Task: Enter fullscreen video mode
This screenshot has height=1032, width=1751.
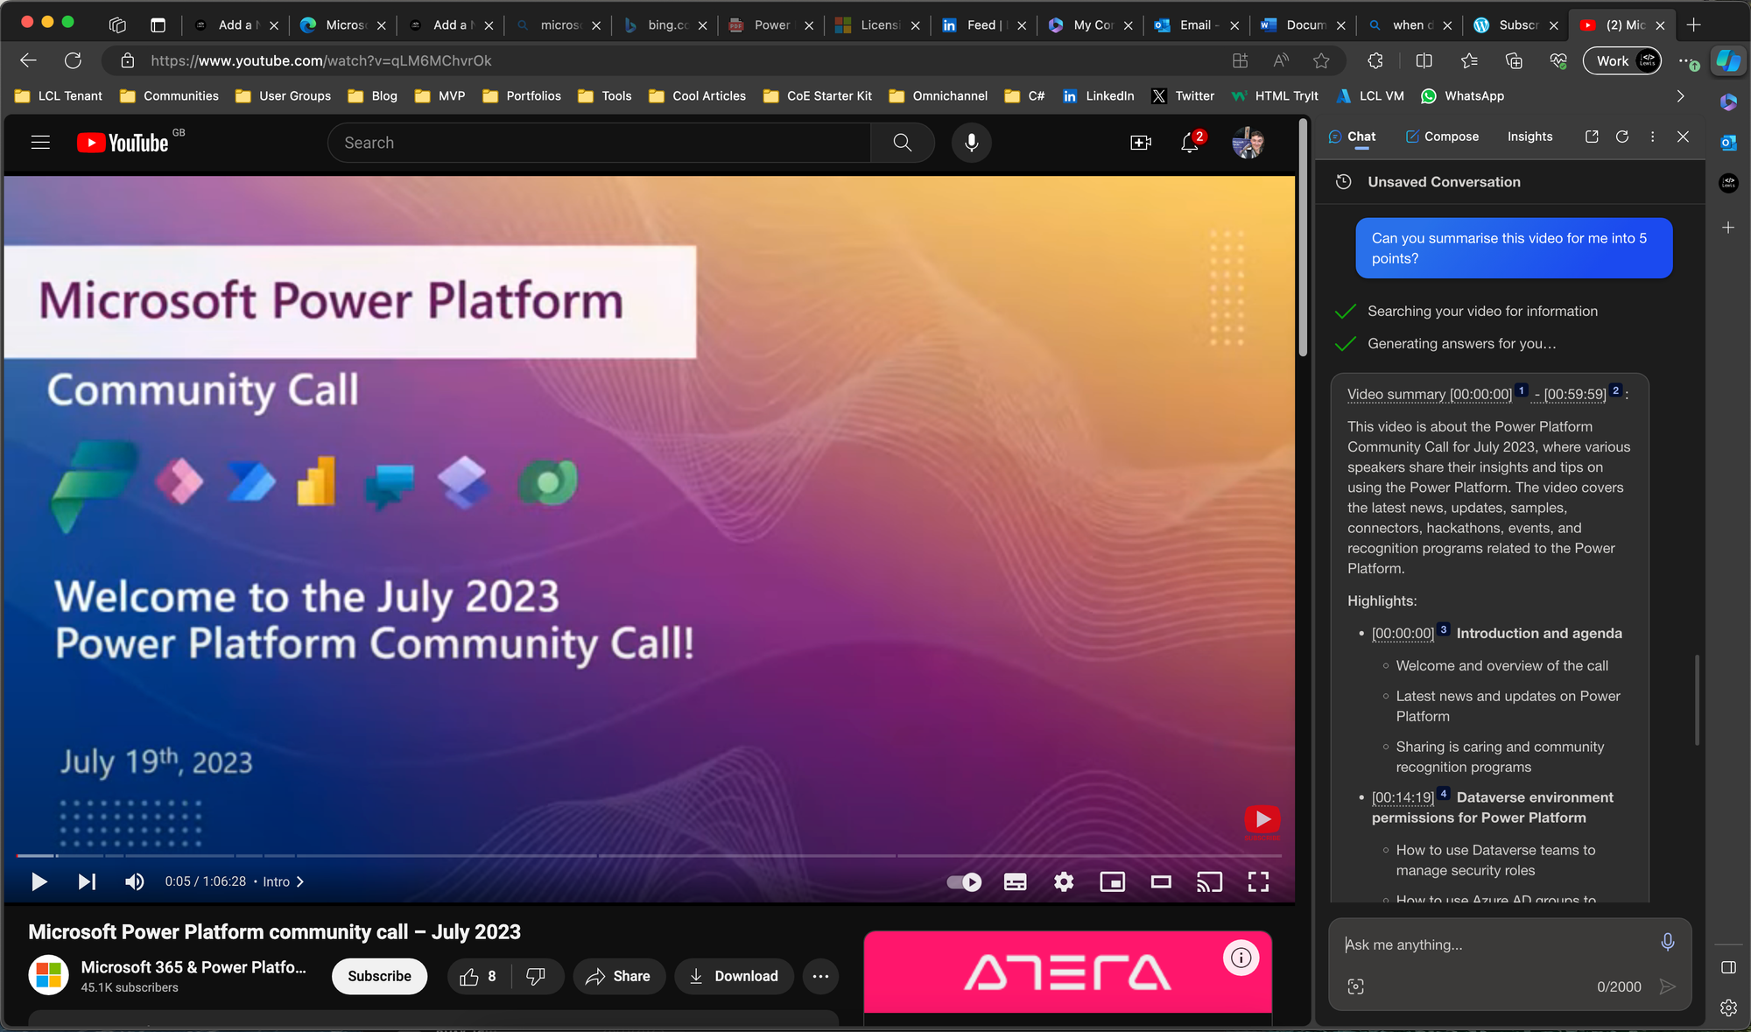Action: pos(1258,881)
